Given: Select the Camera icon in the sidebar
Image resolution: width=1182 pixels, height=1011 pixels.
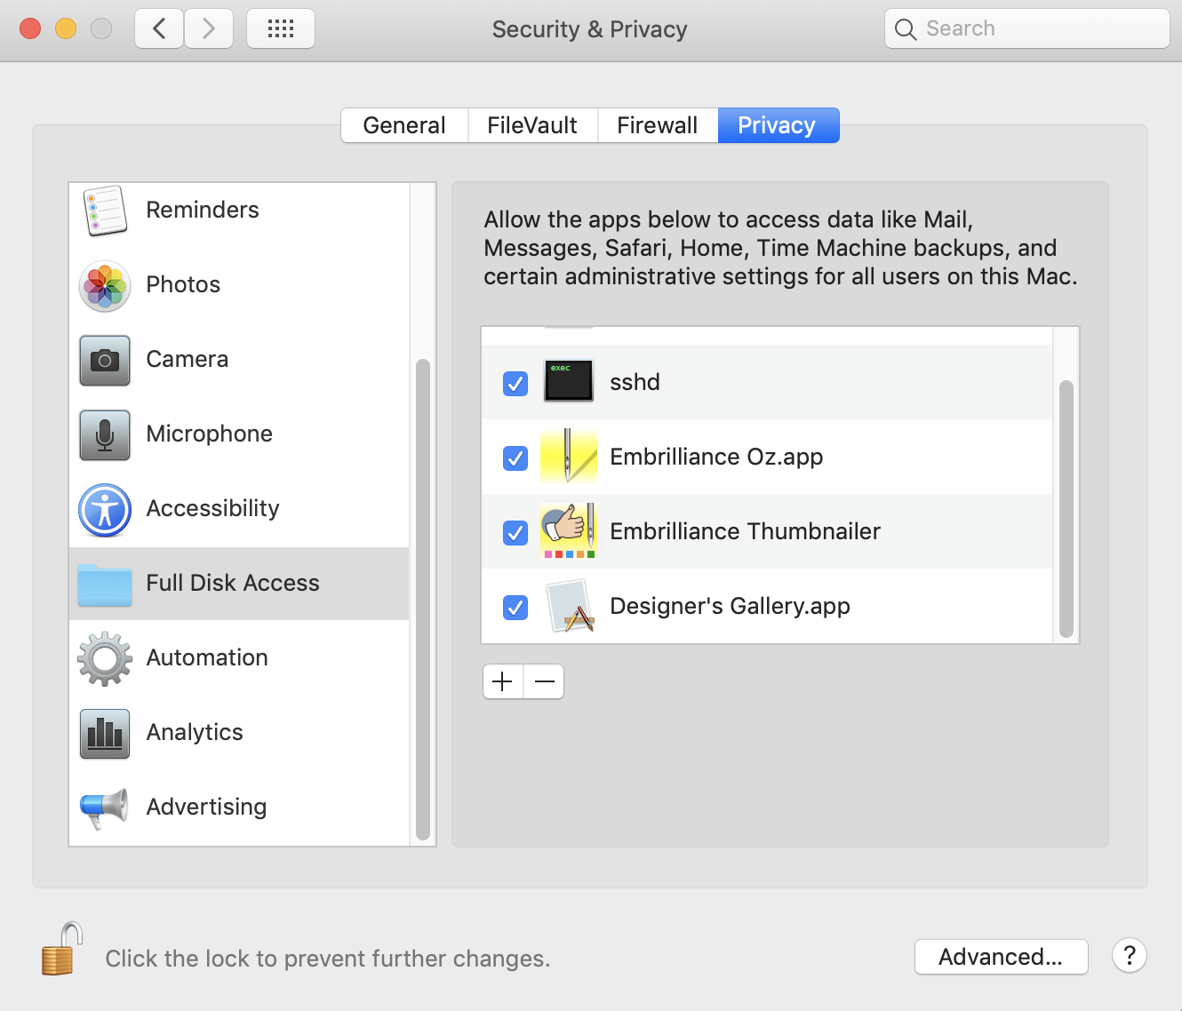Looking at the screenshot, I should pyautogui.click(x=105, y=360).
